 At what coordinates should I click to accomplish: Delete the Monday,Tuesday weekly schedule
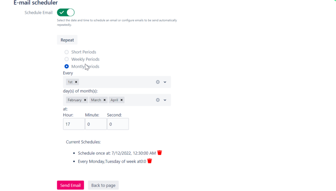(x=150, y=161)
